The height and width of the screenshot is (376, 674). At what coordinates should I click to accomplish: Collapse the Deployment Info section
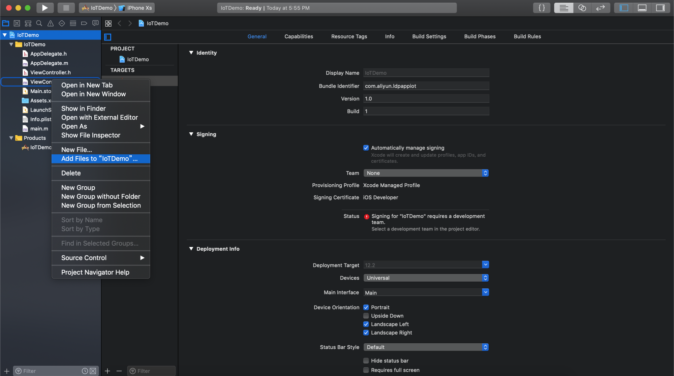pyautogui.click(x=191, y=249)
